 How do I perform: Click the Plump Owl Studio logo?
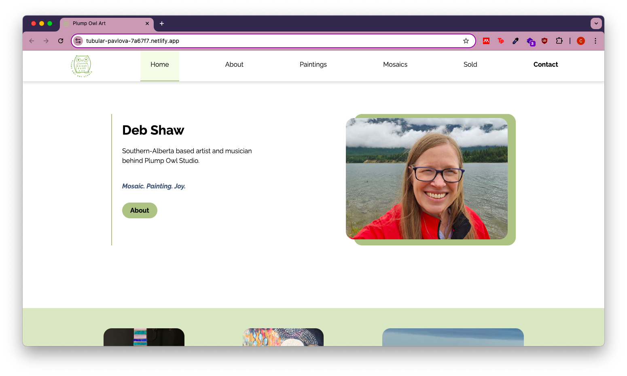(81, 66)
